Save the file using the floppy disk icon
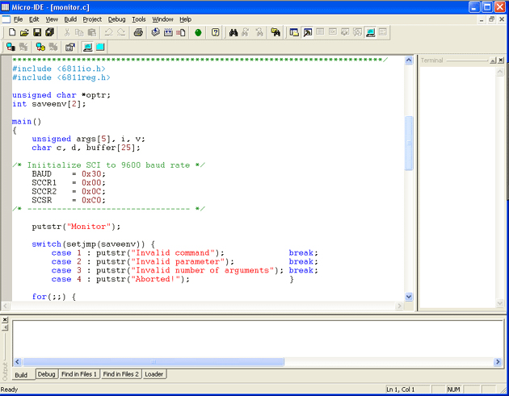The height and width of the screenshot is (396, 509). click(x=37, y=32)
